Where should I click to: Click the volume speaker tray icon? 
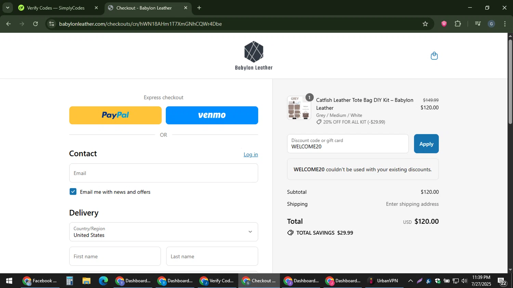point(464,281)
